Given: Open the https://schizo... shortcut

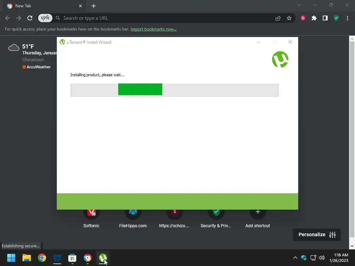Looking at the screenshot, I should 174,219.
